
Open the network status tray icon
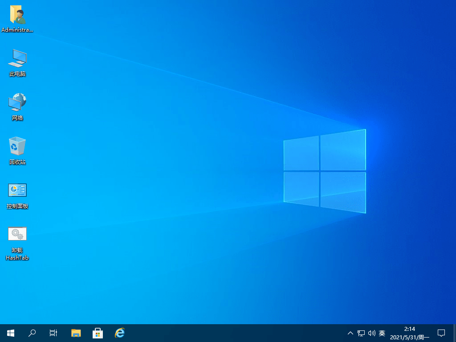(x=361, y=333)
